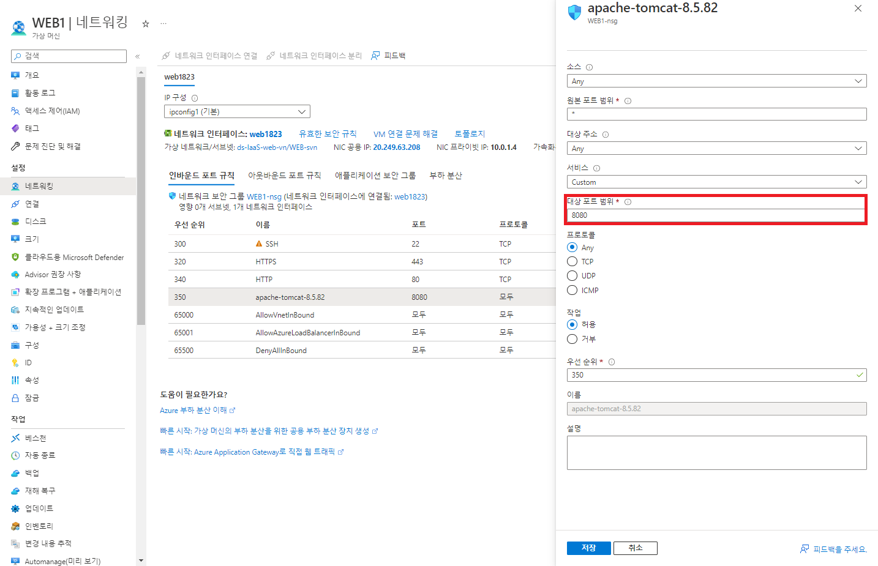Click the 취소 cancel button
This screenshot has height=566, width=878.
click(636, 548)
